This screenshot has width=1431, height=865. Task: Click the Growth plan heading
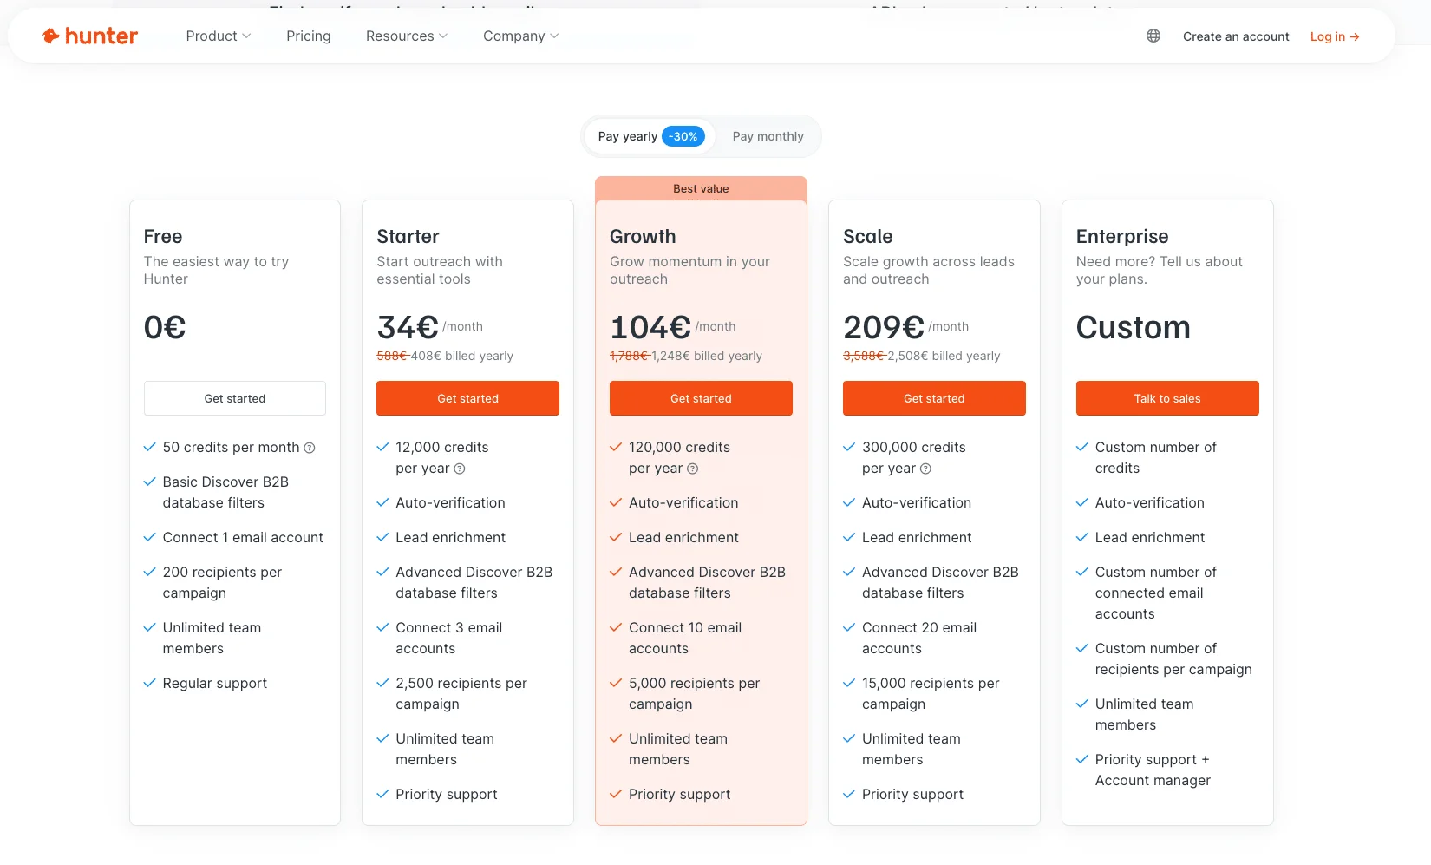(x=643, y=236)
